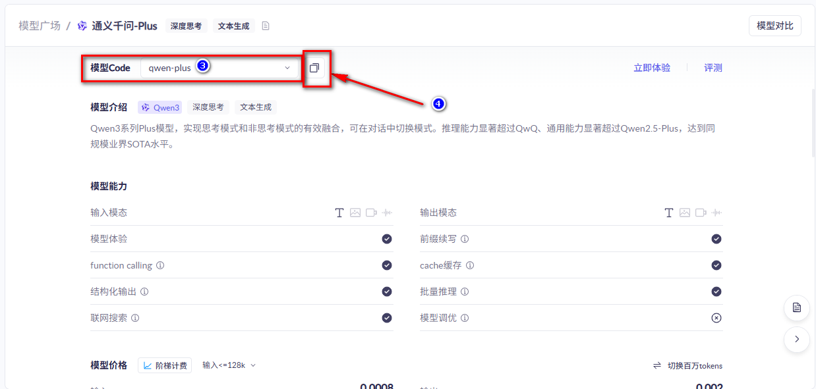Click the 通义千问-Plus page title
The height and width of the screenshot is (389, 816).
tap(125, 26)
